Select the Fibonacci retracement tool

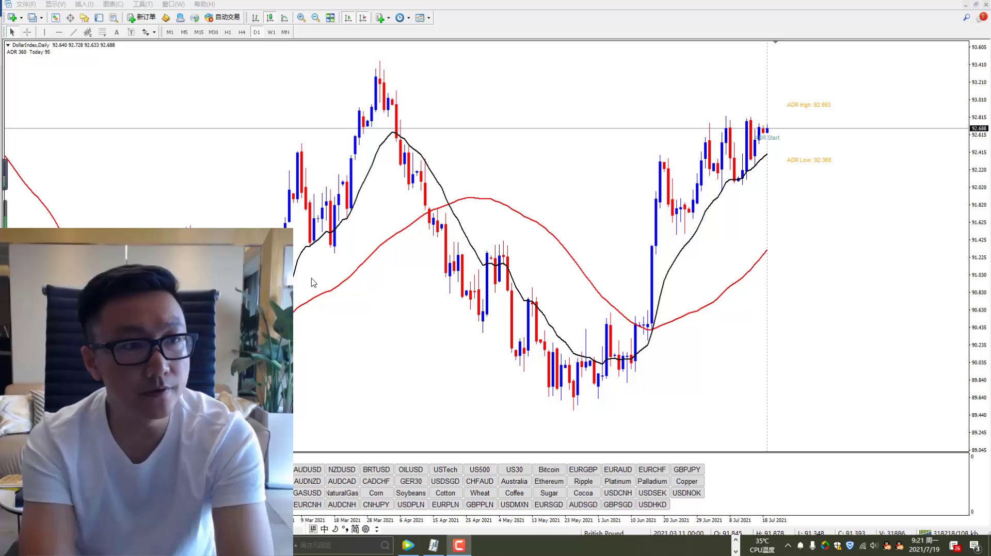coord(102,32)
